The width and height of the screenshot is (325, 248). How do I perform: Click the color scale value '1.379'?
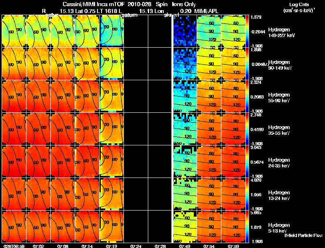coord(256,17)
